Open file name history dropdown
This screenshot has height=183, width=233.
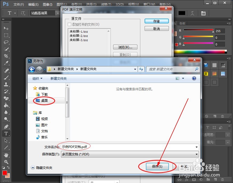coord(197,147)
